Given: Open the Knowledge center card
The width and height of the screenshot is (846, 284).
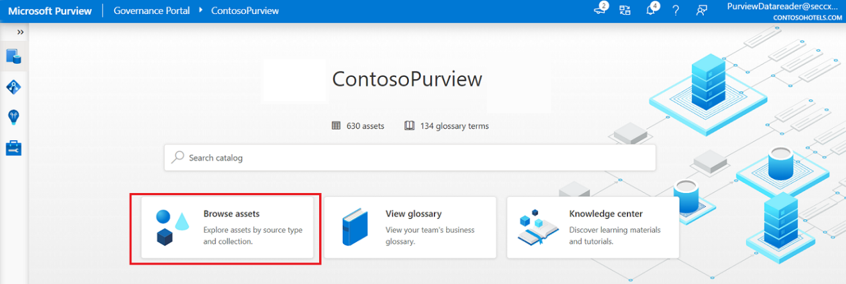Looking at the screenshot, I should pos(593,228).
